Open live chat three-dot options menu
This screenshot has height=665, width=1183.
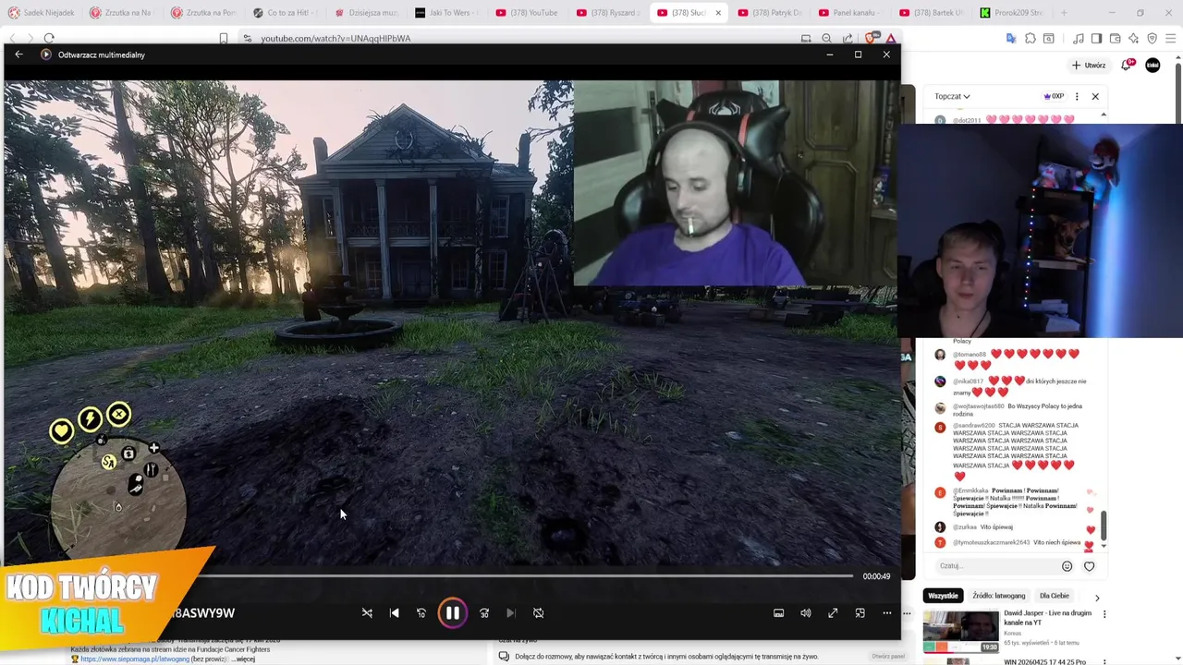tap(1077, 96)
